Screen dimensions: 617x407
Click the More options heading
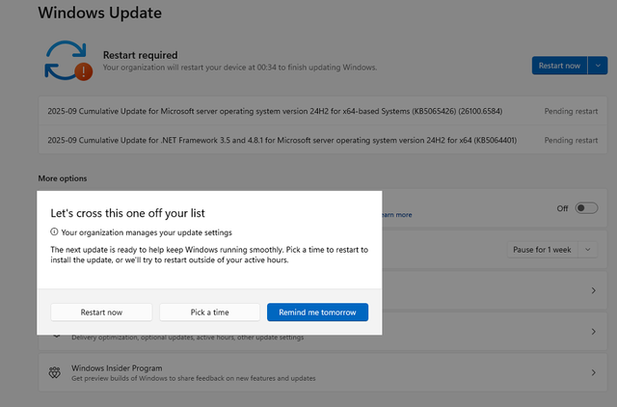[63, 178]
